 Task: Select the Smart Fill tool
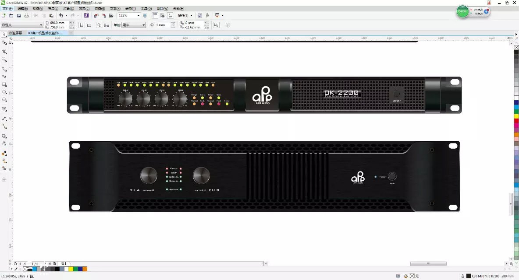(4, 168)
